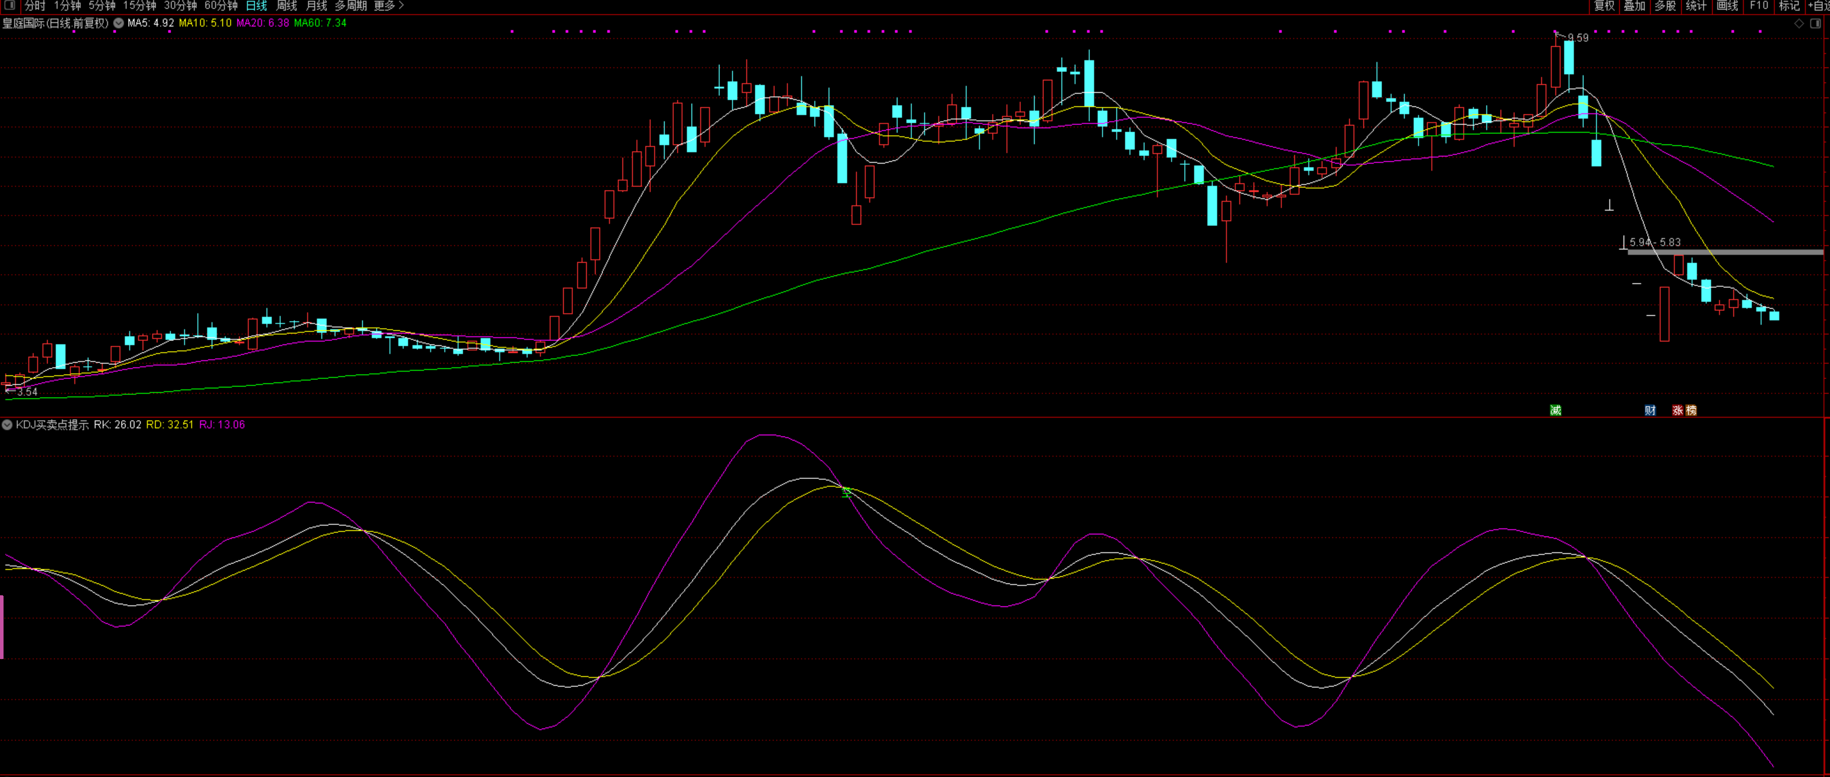Switch to 周线 period tab

(286, 6)
